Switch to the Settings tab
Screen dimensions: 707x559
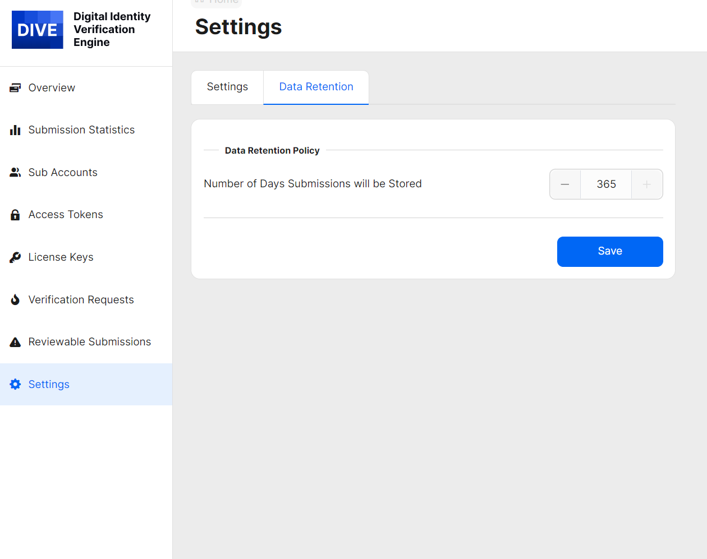click(x=227, y=87)
